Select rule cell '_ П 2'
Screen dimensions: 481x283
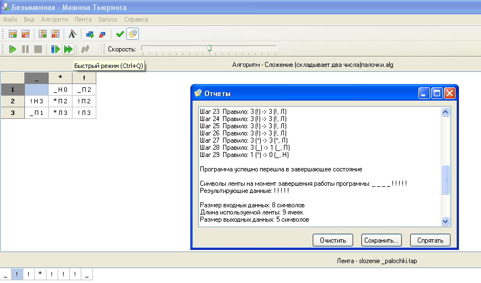(x=84, y=90)
